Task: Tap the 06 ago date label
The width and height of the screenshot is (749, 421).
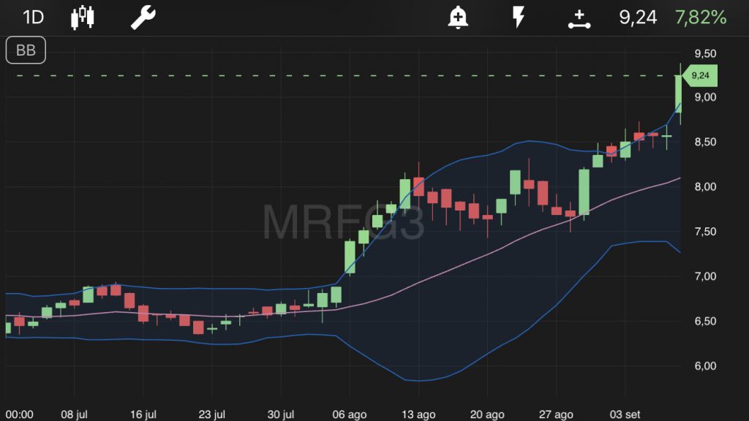Action: coord(349,414)
